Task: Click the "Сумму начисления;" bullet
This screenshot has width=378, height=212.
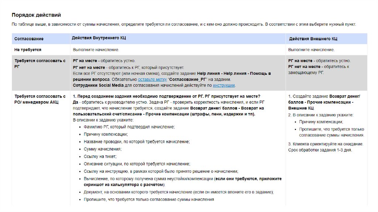Action: (x=103, y=149)
